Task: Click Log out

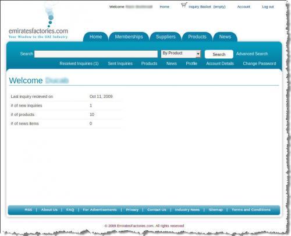Action: click(x=268, y=7)
